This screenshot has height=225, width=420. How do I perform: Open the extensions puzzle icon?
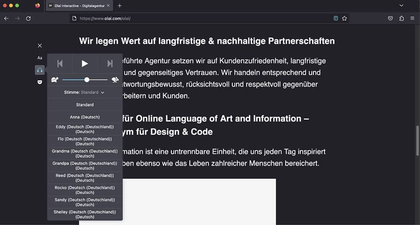click(x=401, y=18)
